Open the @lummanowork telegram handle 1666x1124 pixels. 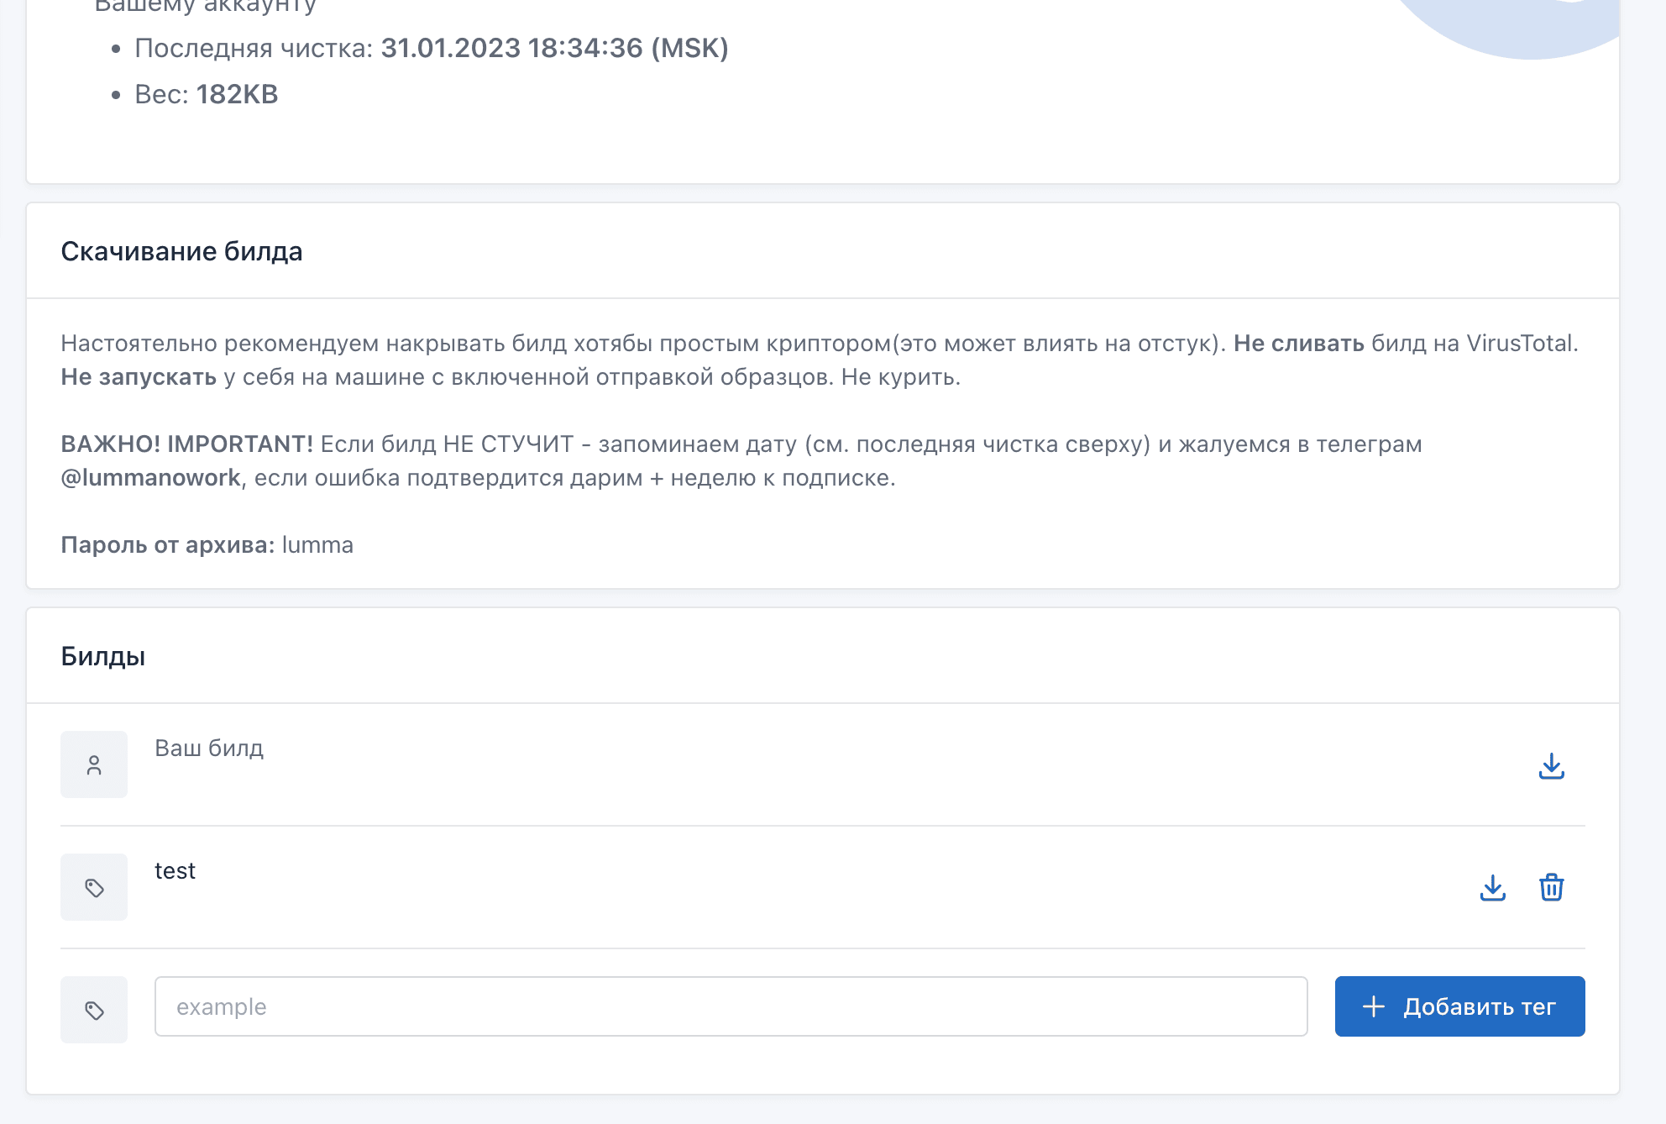[x=151, y=478]
